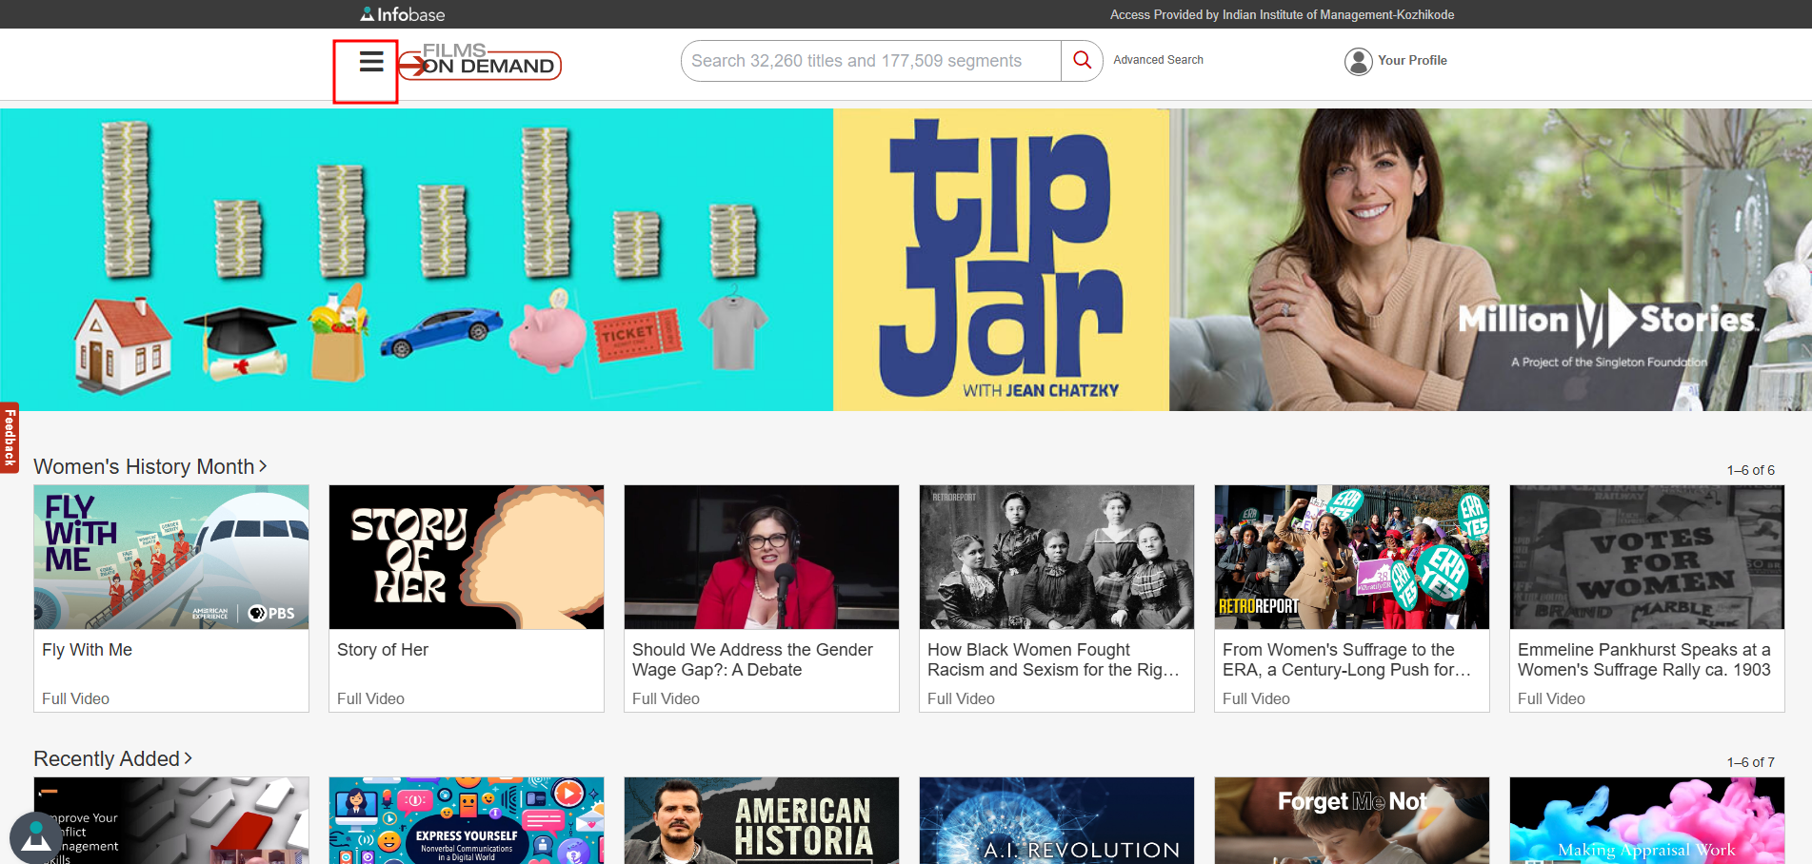Open the red Feedback side tab
This screenshot has width=1812, height=864.
tap(10, 438)
